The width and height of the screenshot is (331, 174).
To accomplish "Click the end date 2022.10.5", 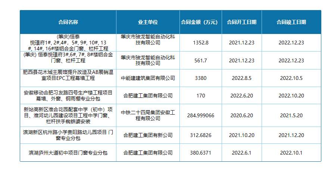I will click(x=291, y=78).
